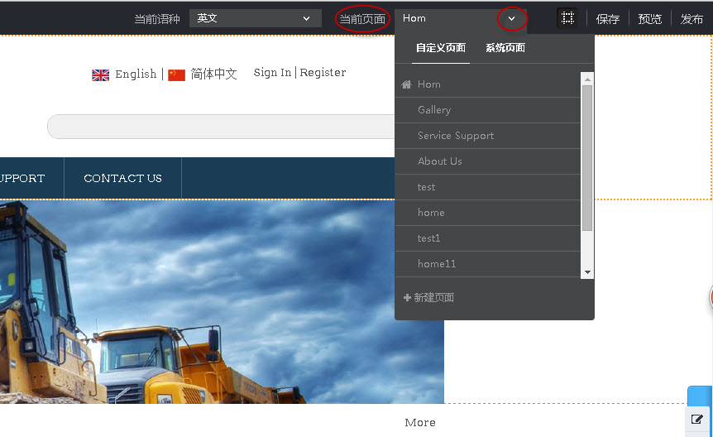
Task: Click the scrollbar up arrow in page list
Action: coord(587,79)
